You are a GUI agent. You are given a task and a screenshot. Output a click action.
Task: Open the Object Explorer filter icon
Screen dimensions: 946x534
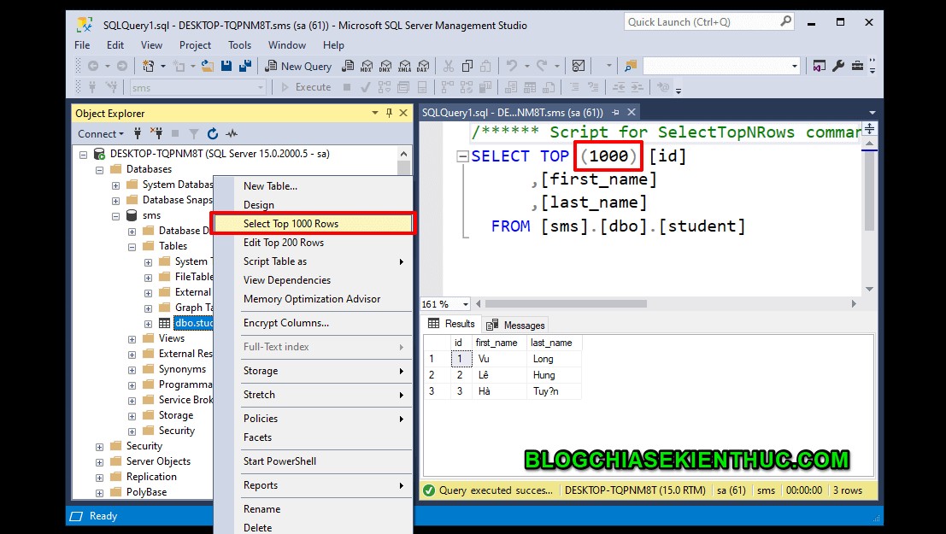[x=194, y=134]
